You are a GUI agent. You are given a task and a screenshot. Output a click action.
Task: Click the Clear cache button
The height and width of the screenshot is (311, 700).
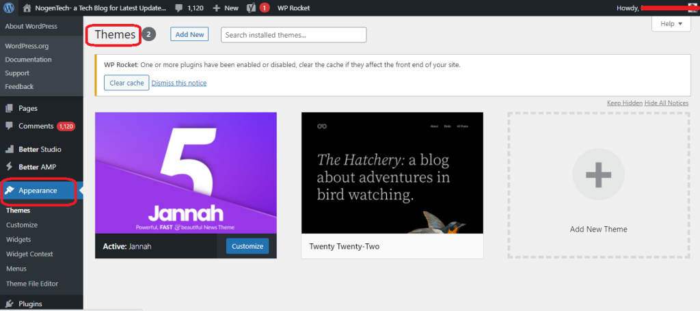[126, 83]
